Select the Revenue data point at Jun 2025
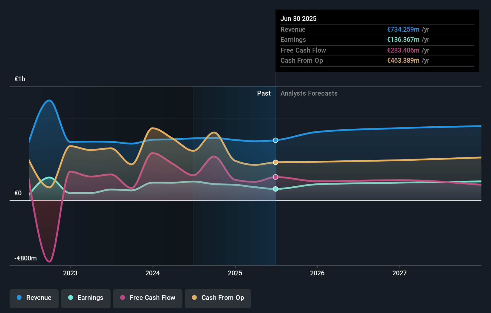The width and height of the screenshot is (491, 313). (275, 140)
